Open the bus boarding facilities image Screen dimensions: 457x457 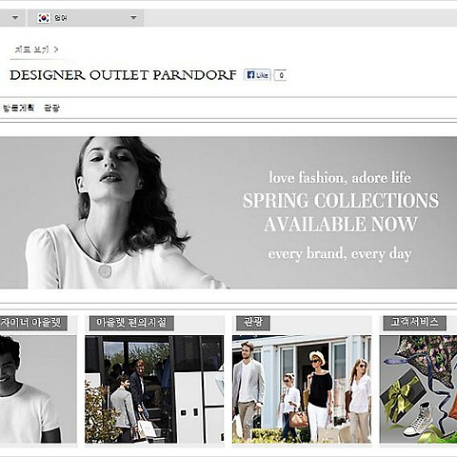coord(154,389)
